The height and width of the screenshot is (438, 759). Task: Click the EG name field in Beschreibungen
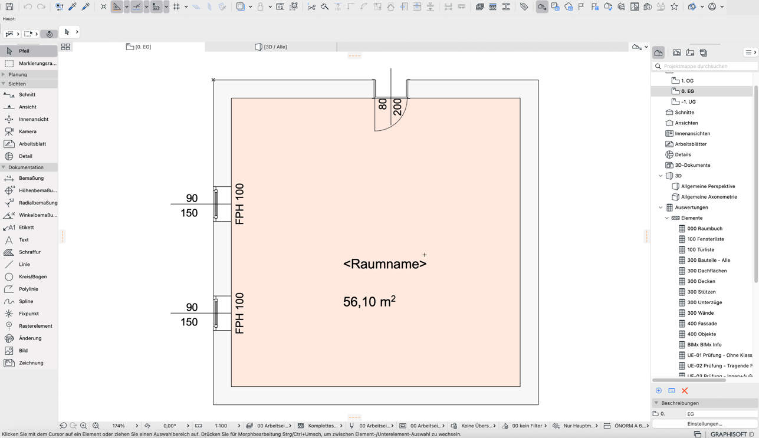click(x=721, y=414)
